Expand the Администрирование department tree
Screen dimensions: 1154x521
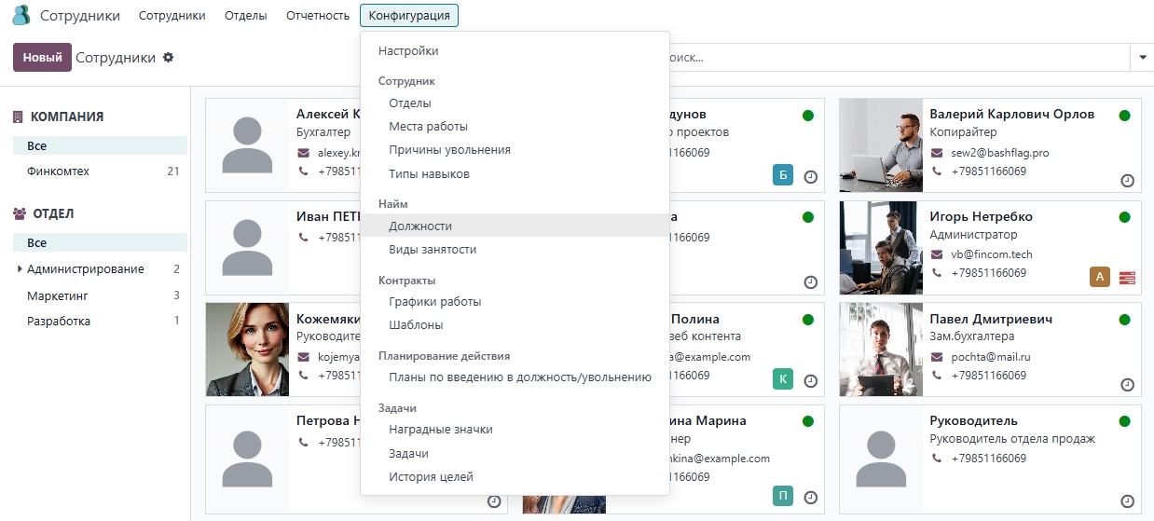point(20,269)
